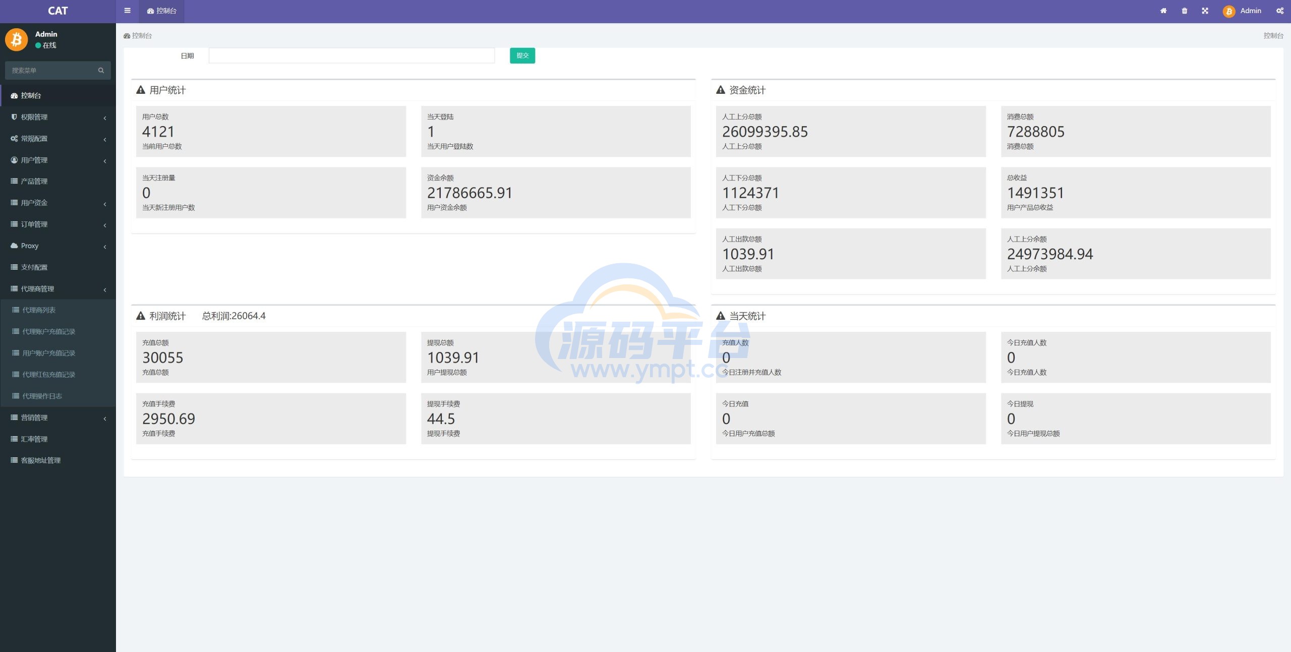Click the trash clear-cache icon
Screen dimensions: 1291x652
(1184, 11)
